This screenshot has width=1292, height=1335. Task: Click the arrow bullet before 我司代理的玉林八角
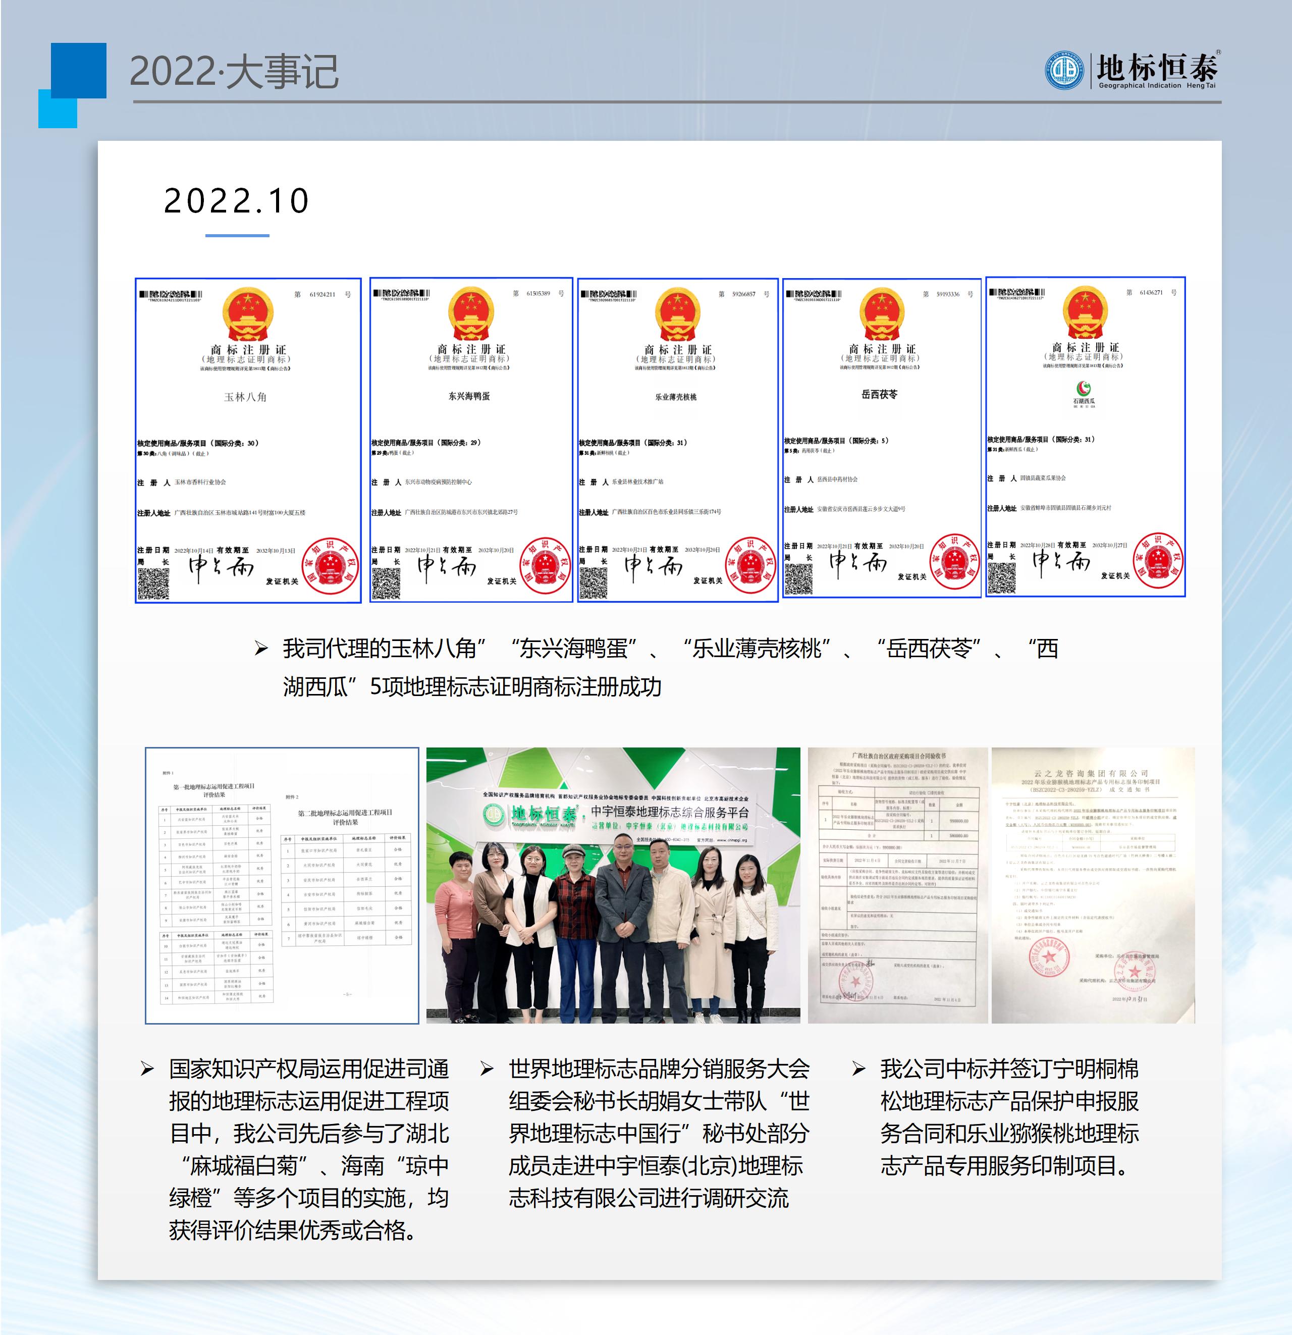click(x=261, y=649)
